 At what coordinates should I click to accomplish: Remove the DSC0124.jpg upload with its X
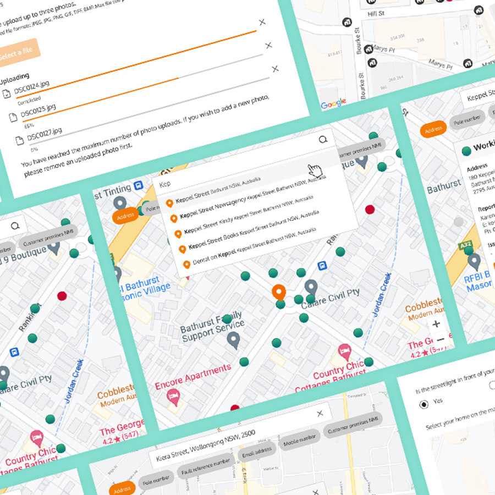[x=262, y=22]
